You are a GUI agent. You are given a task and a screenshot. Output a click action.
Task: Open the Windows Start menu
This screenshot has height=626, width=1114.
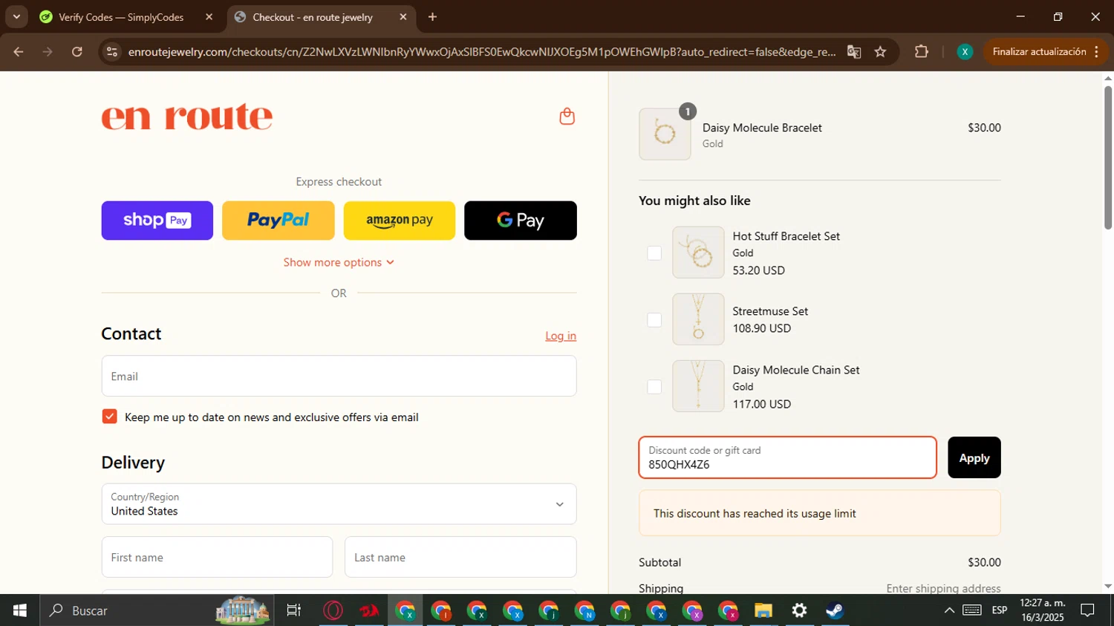coord(20,610)
